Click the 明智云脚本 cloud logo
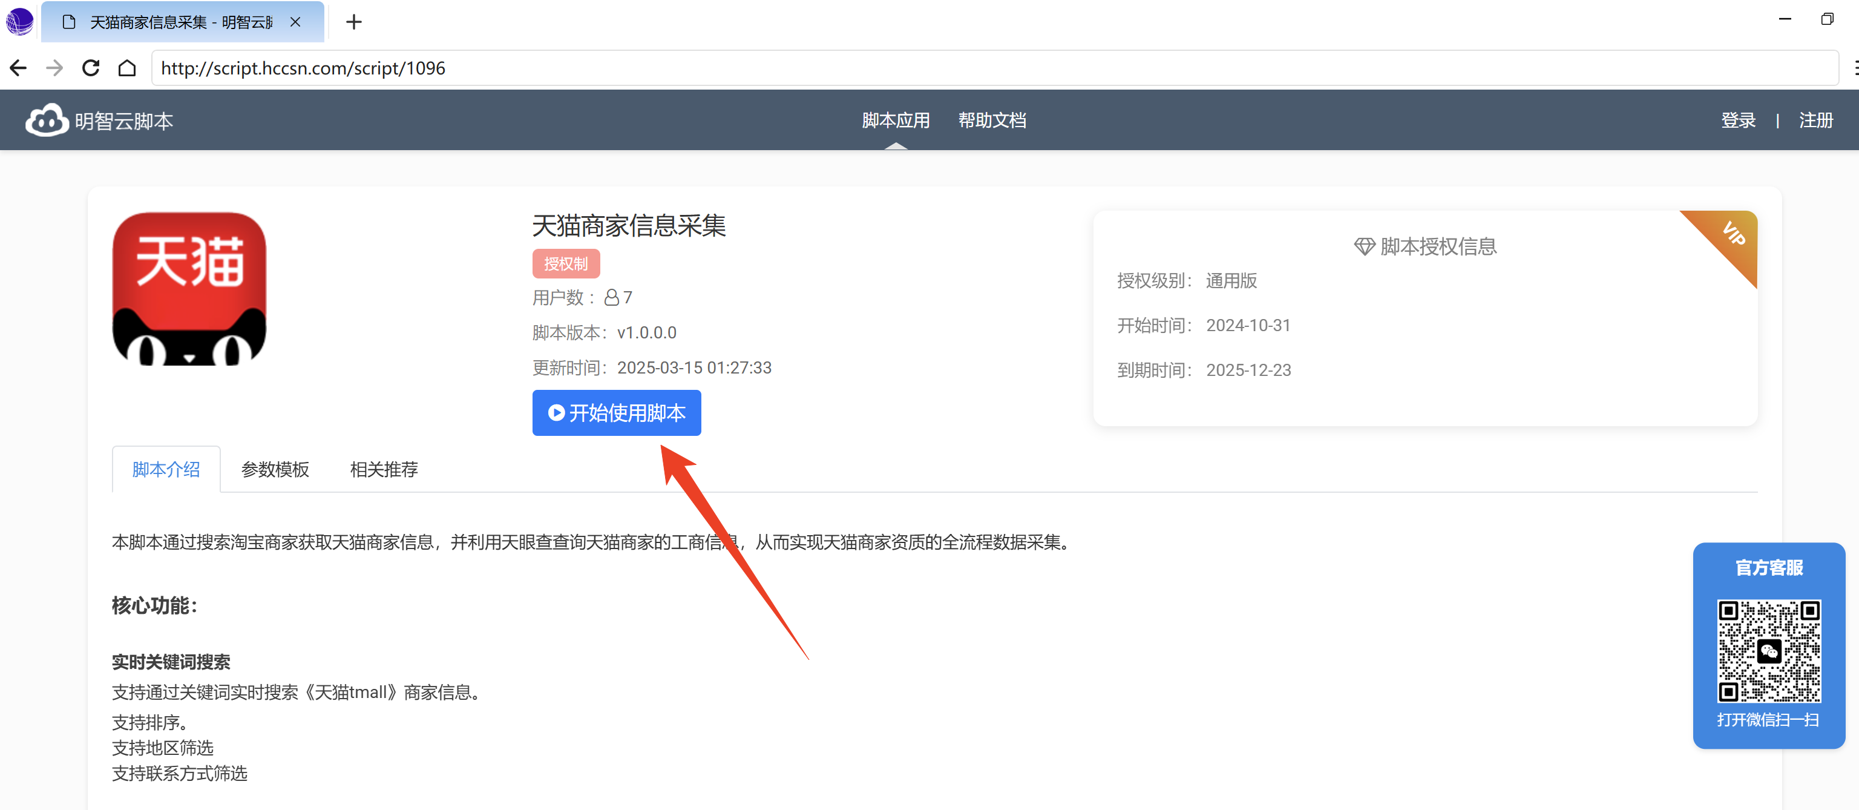 click(x=47, y=120)
